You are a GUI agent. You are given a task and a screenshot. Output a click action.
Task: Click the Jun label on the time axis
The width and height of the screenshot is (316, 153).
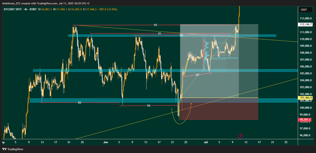pyautogui.click(x=106, y=142)
